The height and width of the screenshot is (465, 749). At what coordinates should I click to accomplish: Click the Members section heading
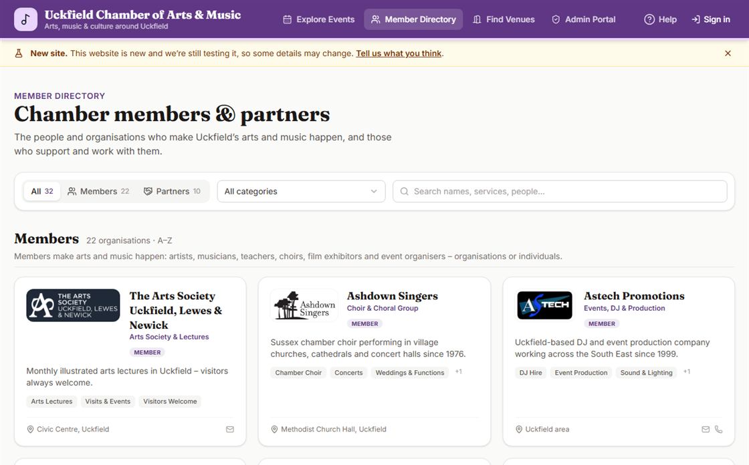tap(46, 239)
